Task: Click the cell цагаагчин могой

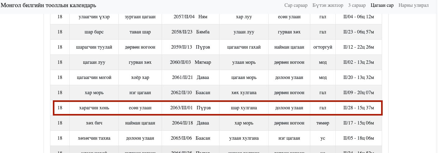Action: click(94, 77)
